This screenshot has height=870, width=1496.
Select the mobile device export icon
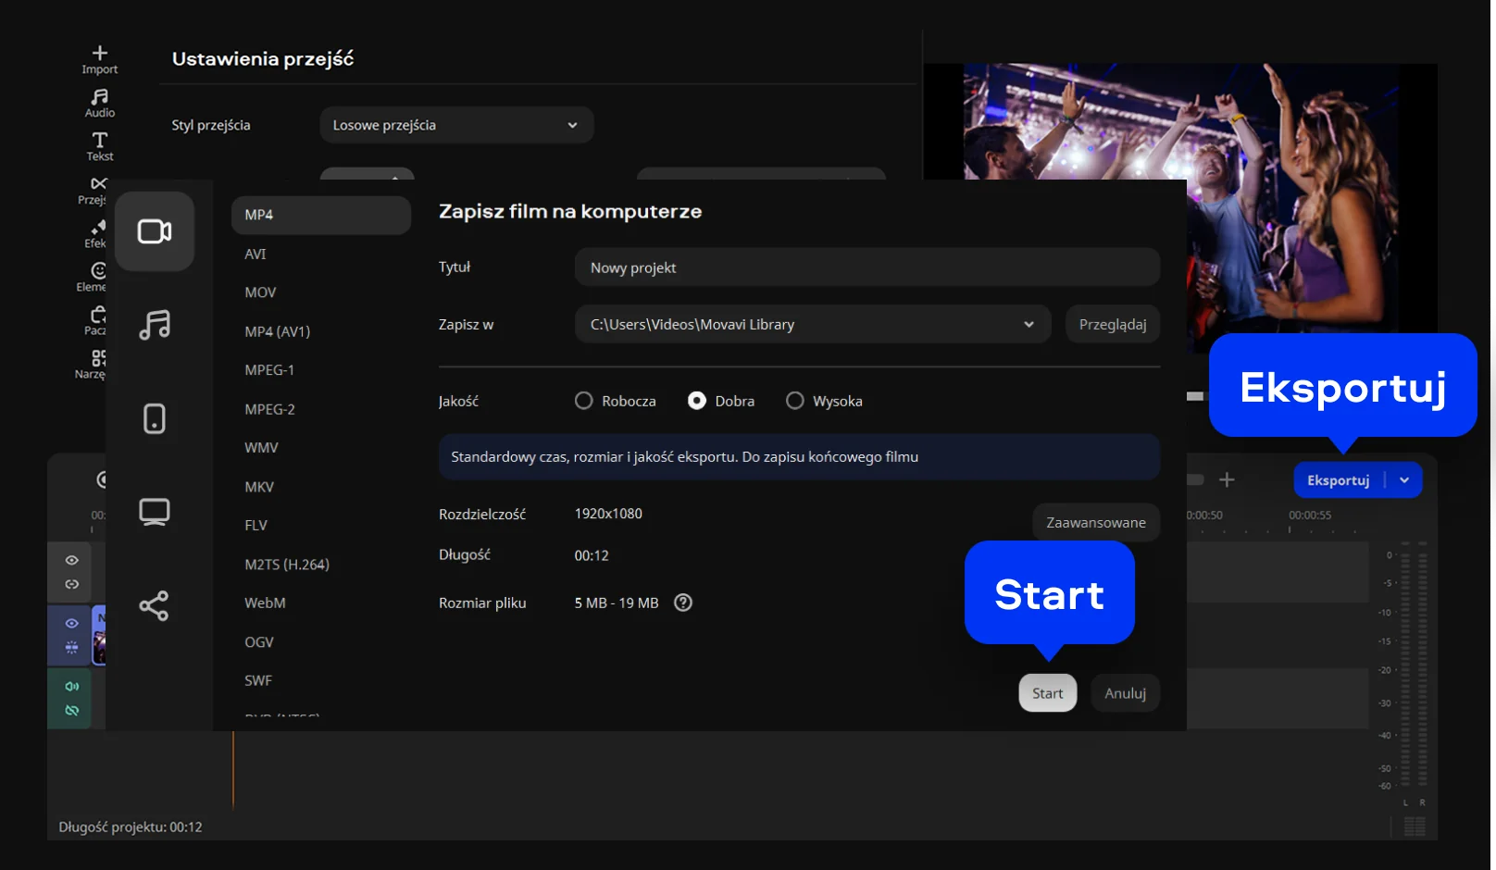(155, 418)
